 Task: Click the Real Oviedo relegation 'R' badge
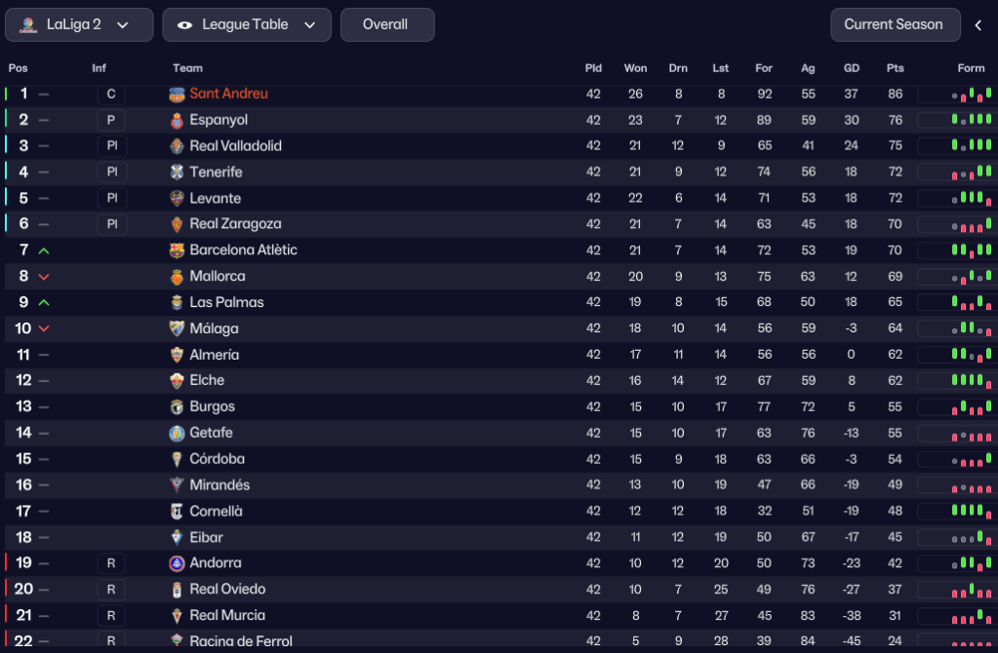point(111,590)
